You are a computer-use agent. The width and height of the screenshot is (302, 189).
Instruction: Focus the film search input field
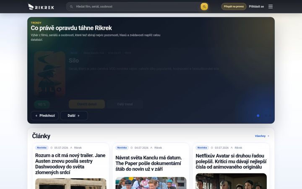pyautogui.click(x=137, y=7)
